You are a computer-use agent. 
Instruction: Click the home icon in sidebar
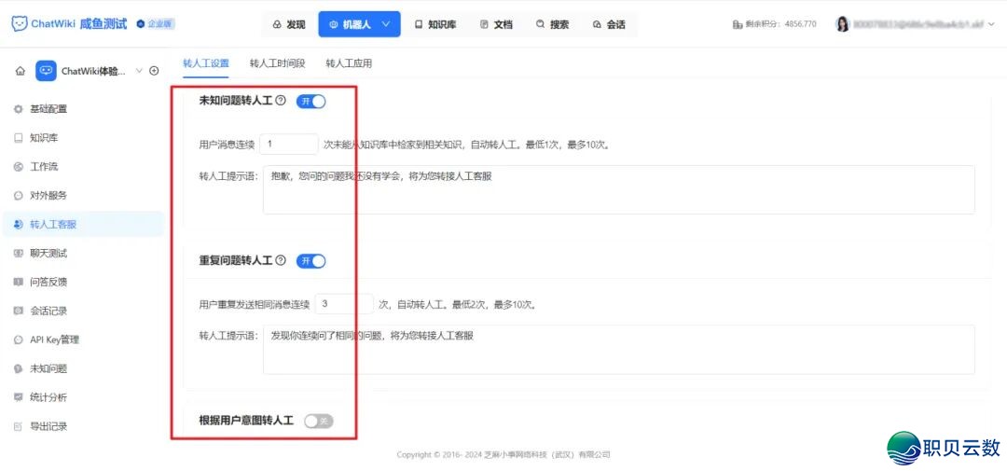[x=20, y=71]
